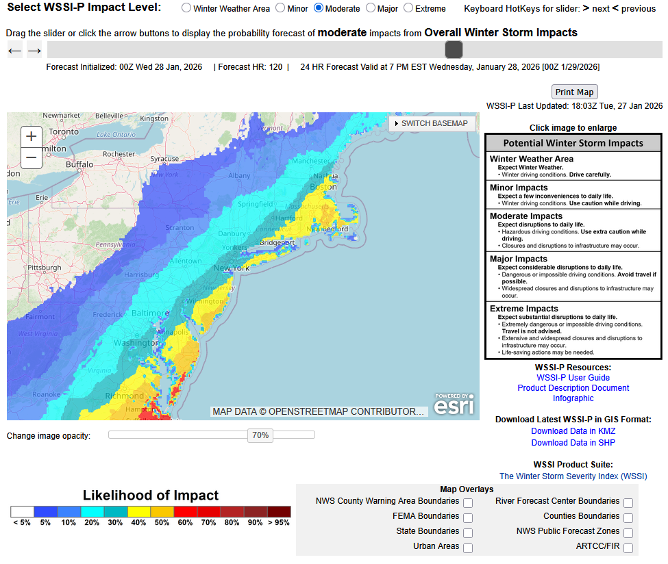Select the Minor impact level
The width and height of the screenshot is (668, 564).
pyautogui.click(x=281, y=8)
